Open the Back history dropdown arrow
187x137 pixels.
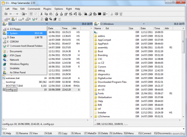tap(14, 14)
